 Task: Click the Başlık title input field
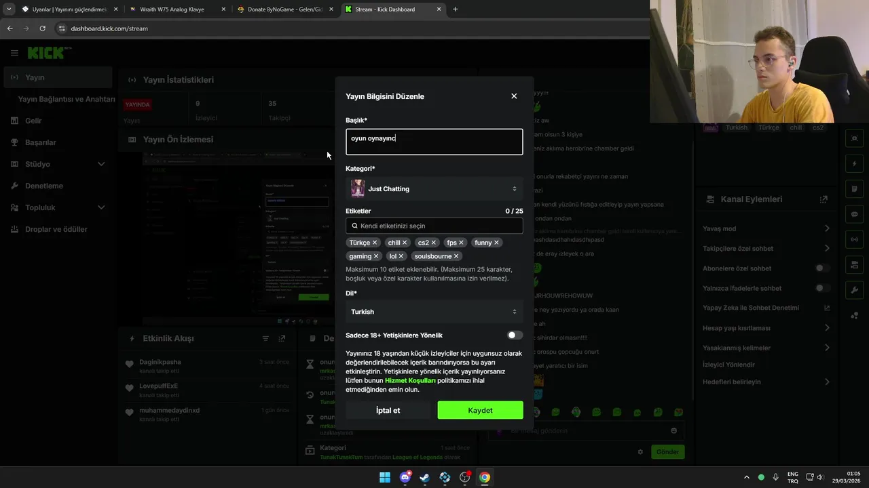pos(434,142)
